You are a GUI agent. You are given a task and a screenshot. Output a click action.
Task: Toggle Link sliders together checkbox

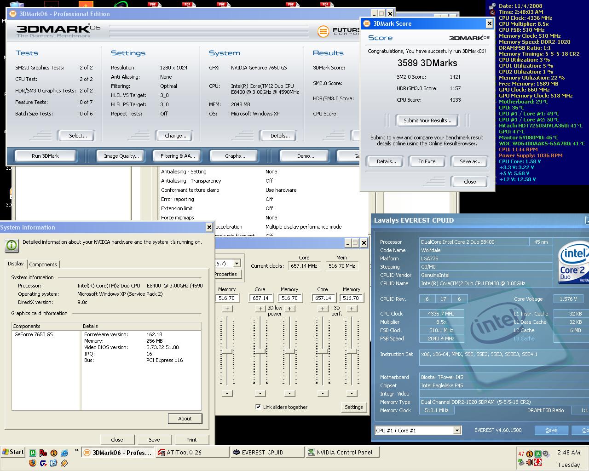pos(258,407)
